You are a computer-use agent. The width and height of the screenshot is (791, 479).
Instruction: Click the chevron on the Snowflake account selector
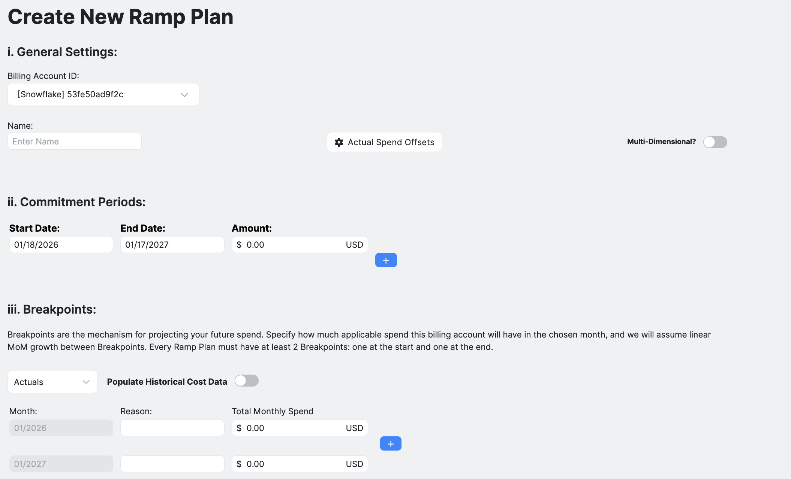pos(184,94)
